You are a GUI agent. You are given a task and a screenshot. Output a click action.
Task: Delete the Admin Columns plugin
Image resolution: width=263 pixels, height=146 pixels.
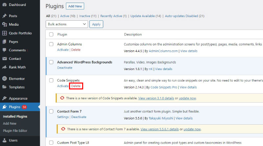pos(76,50)
